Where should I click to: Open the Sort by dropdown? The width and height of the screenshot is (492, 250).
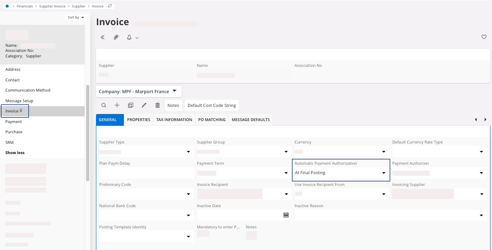[76, 17]
